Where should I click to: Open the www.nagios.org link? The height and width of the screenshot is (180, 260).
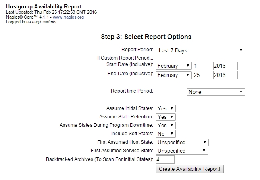68,17
